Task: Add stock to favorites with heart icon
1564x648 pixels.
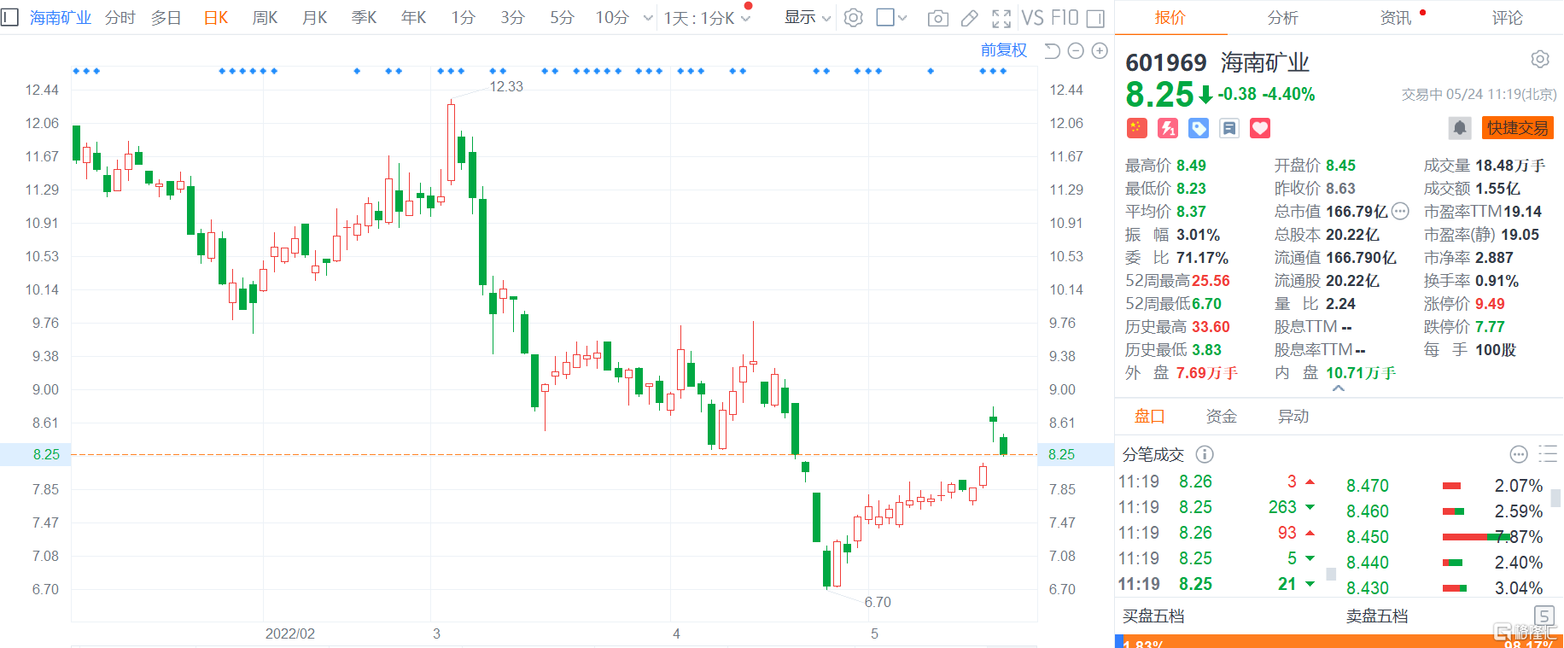Action: click(1260, 128)
